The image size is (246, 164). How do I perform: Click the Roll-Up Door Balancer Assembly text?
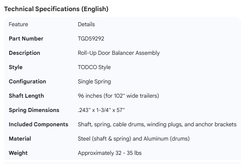(x=119, y=53)
